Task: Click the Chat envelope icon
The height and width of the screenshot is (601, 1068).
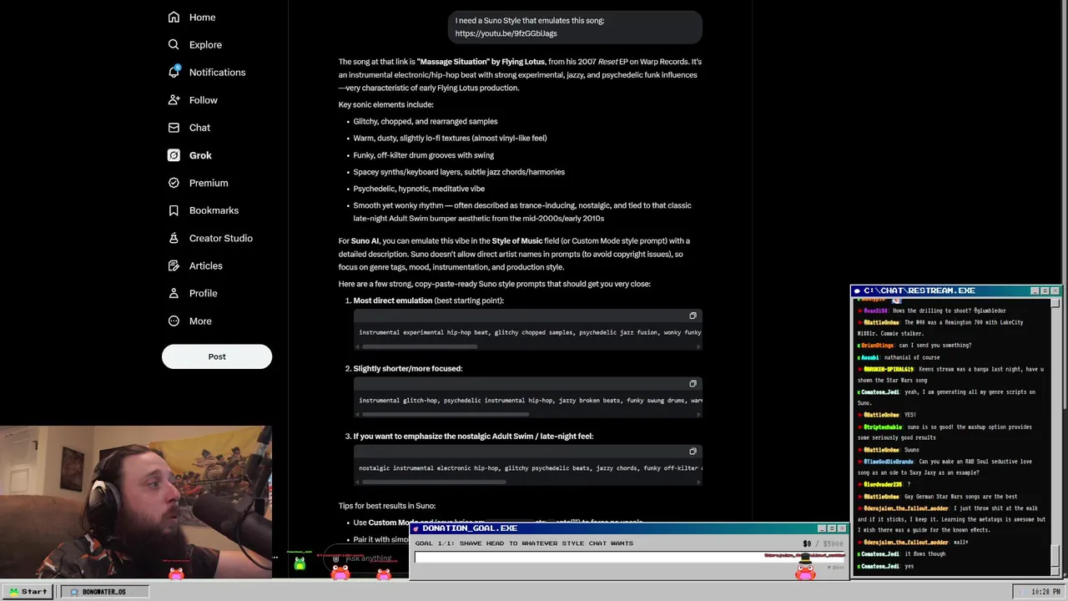Action: pyautogui.click(x=174, y=127)
